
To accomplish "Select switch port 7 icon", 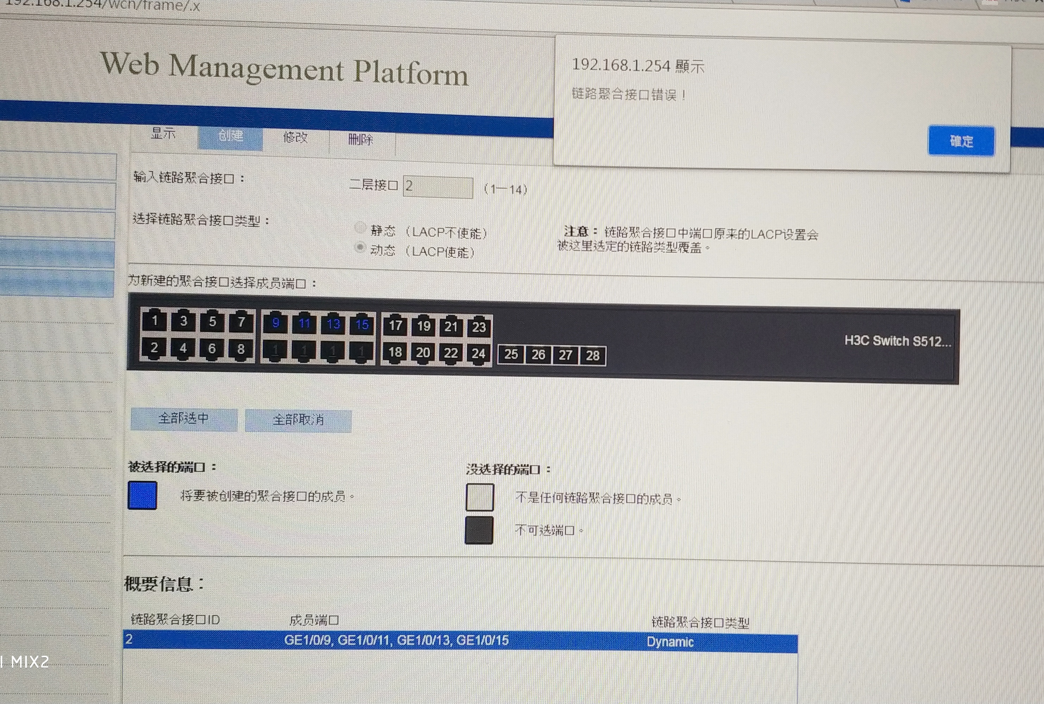I will pyautogui.click(x=241, y=322).
